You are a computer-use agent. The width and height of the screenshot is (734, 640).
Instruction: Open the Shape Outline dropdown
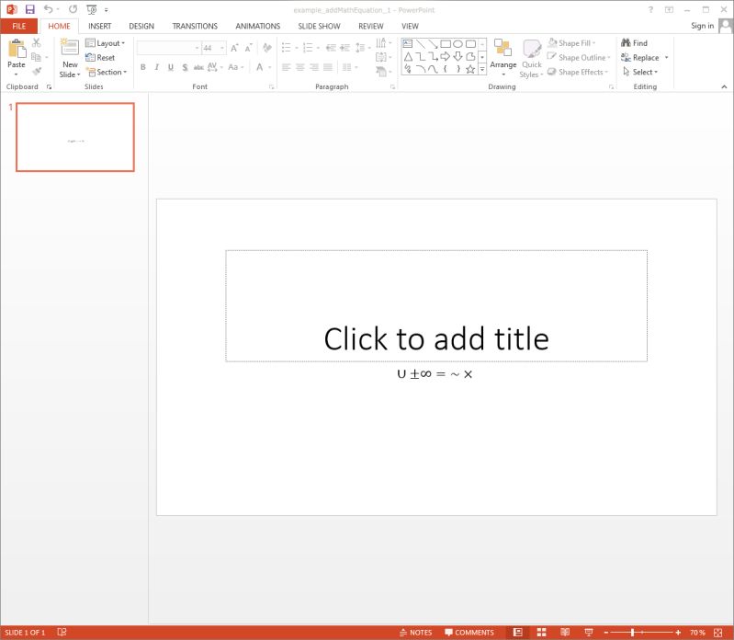579,57
